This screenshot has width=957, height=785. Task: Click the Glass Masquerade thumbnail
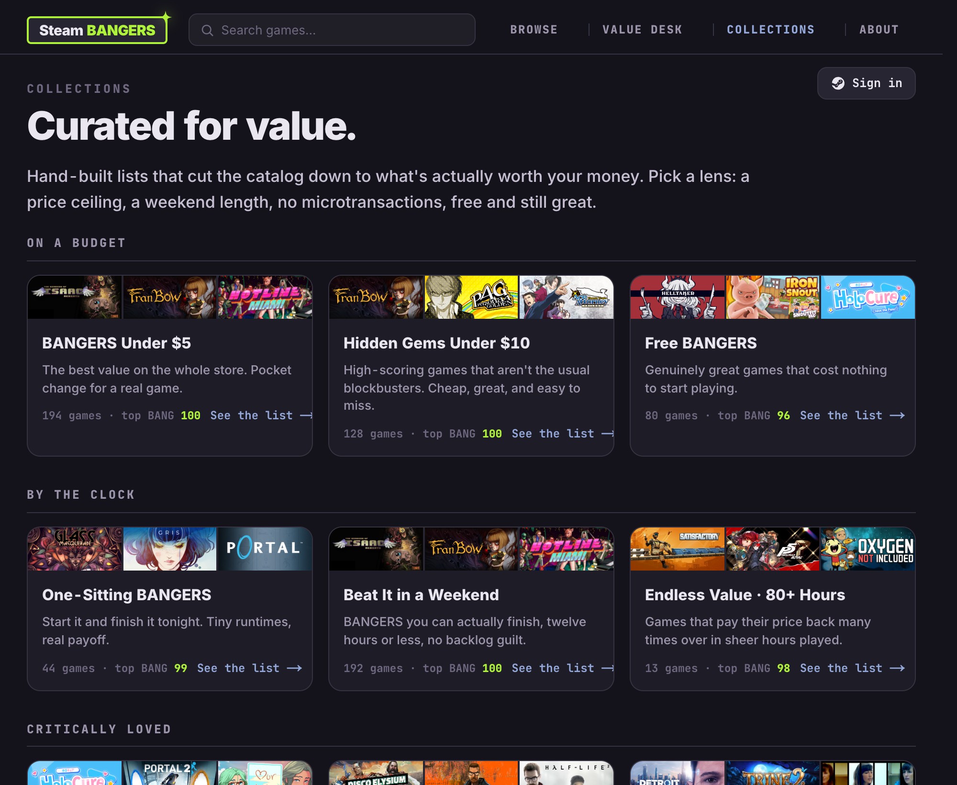coord(75,549)
